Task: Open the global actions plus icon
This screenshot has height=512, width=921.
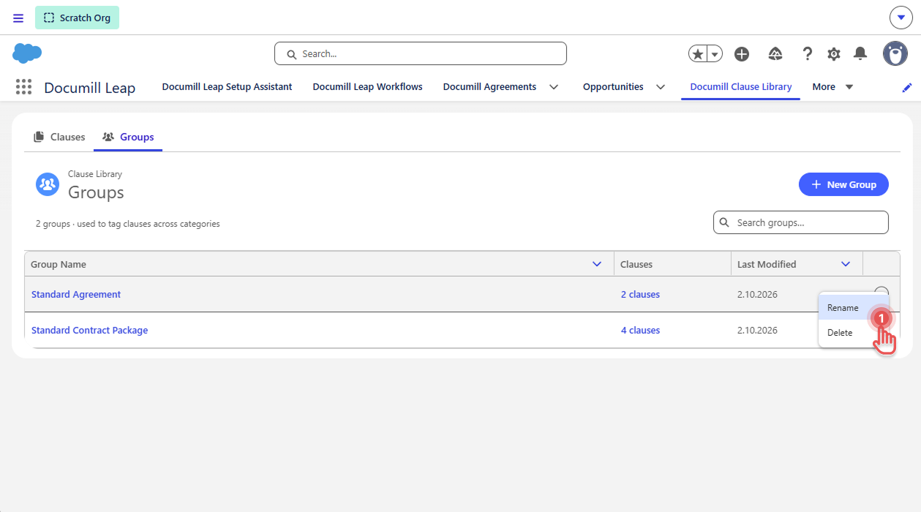Action: (742, 53)
